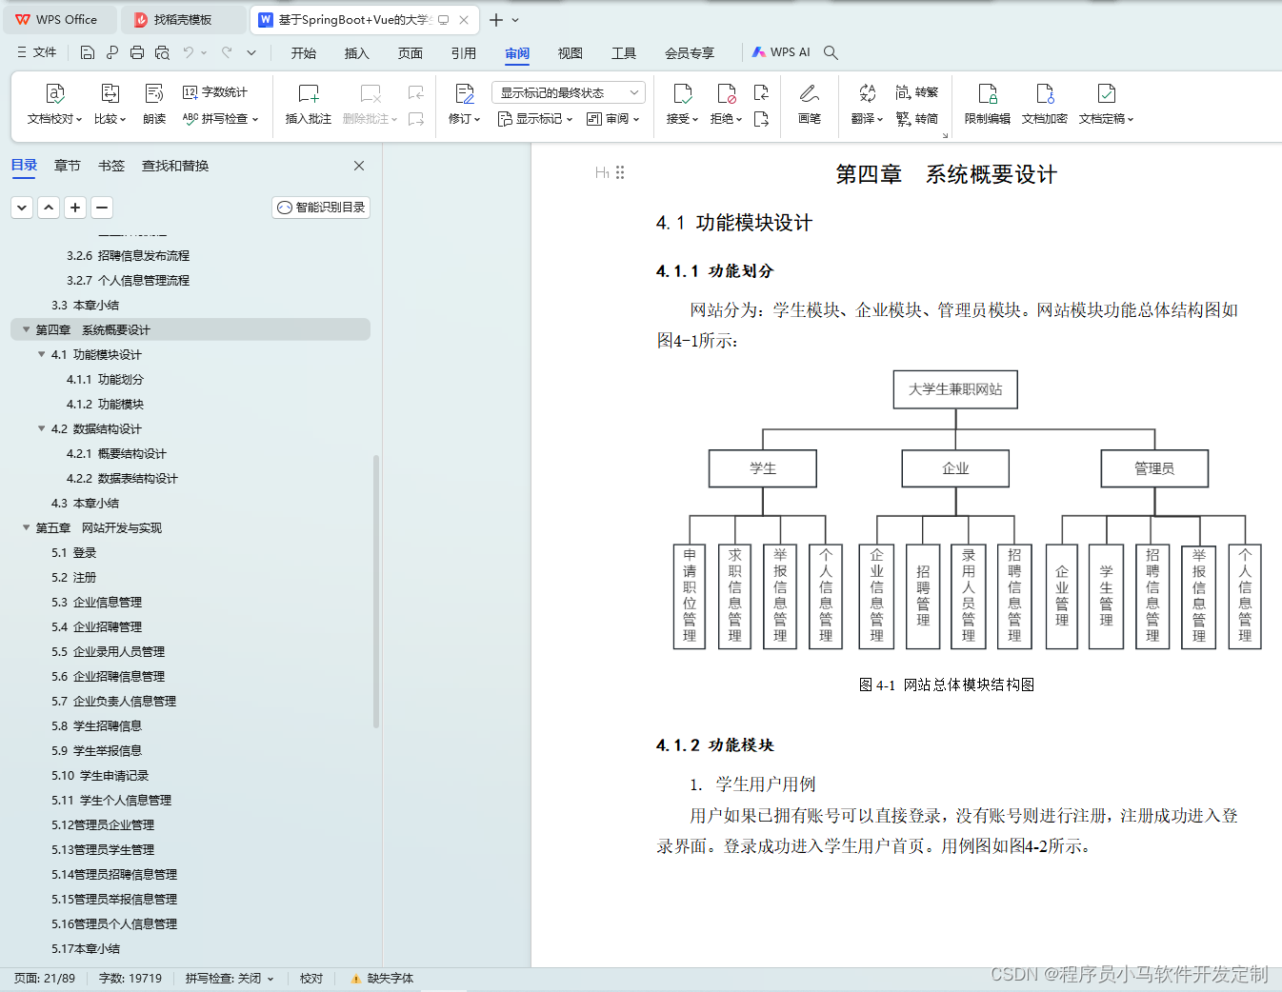Viewport: 1282px width, 992px height.
Task: Switch to the 书签 sidebar tab
Action: click(x=110, y=165)
